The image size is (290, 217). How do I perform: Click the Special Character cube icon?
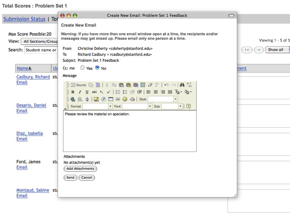132,99
